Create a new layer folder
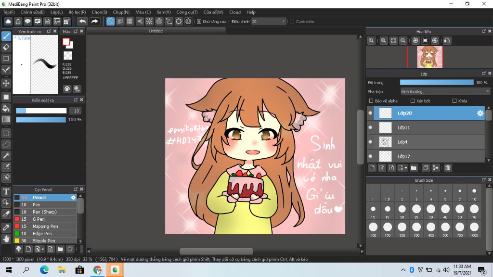This screenshot has height=277, width=493. (414, 168)
